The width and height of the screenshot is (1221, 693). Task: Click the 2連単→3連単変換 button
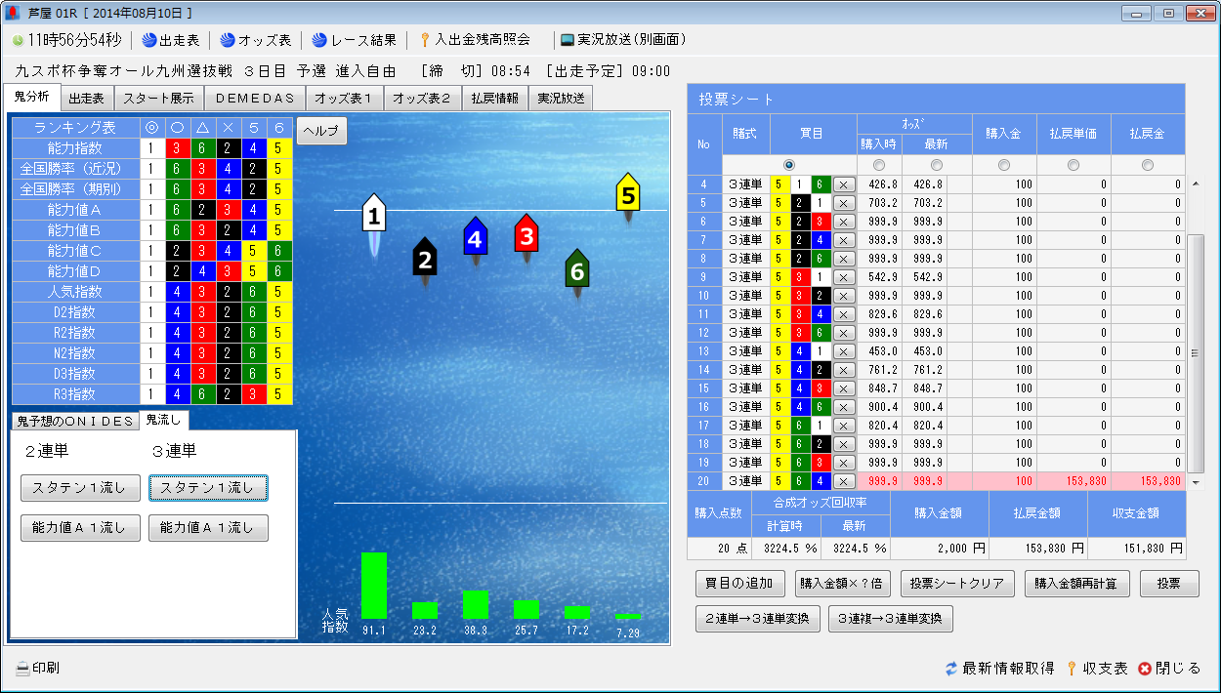(757, 619)
